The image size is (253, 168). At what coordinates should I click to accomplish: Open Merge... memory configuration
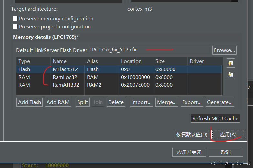[167, 102]
